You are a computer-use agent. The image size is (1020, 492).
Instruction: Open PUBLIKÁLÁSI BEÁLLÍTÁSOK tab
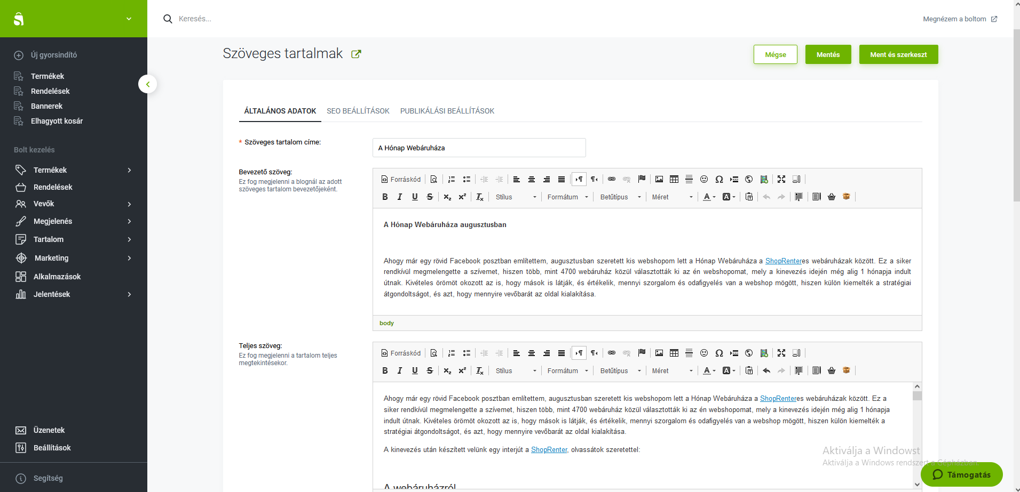[447, 111]
